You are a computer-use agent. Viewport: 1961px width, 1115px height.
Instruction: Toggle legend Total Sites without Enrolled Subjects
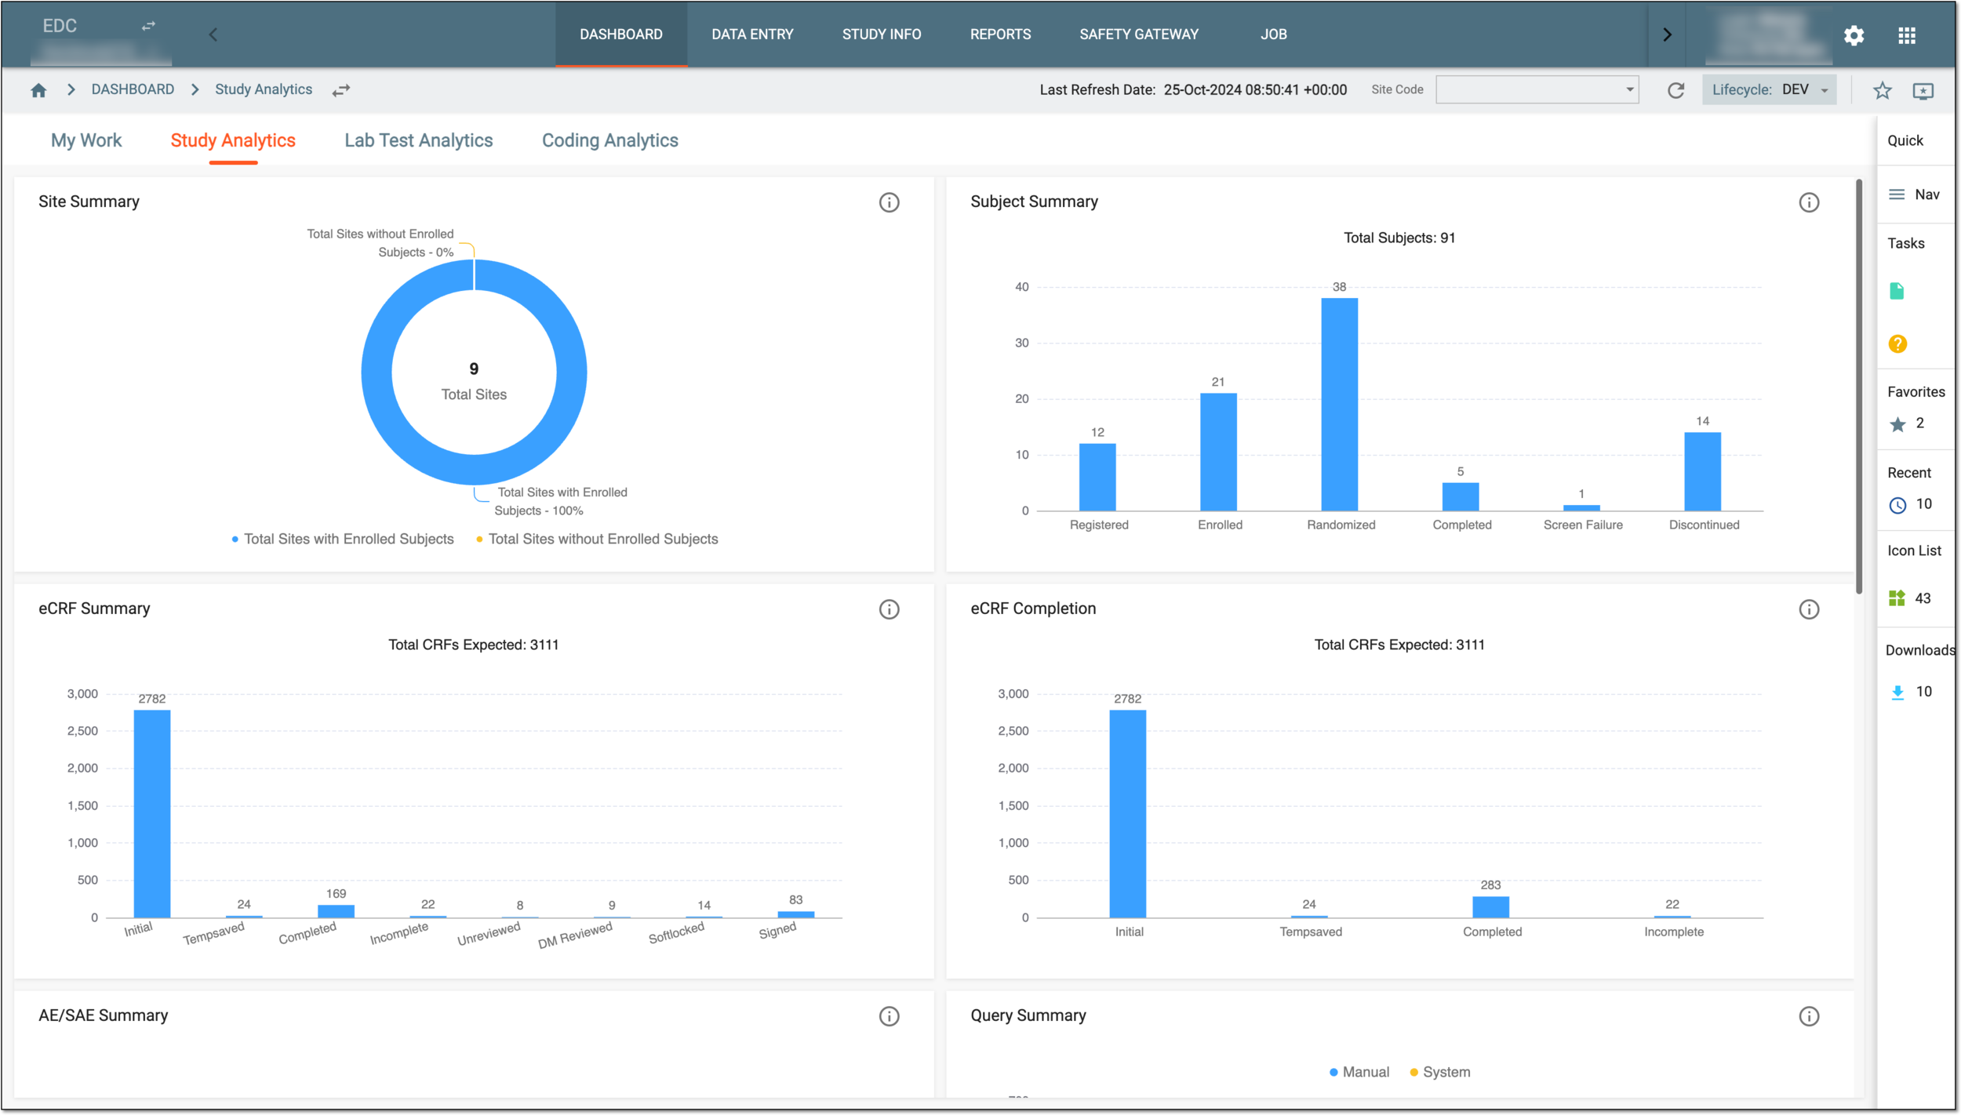tap(597, 539)
